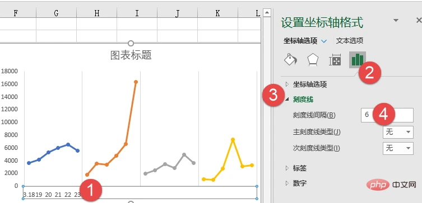Open the dropdown arrow beside 坐标轴选项
The height and width of the screenshot is (203, 422).
click(x=324, y=41)
